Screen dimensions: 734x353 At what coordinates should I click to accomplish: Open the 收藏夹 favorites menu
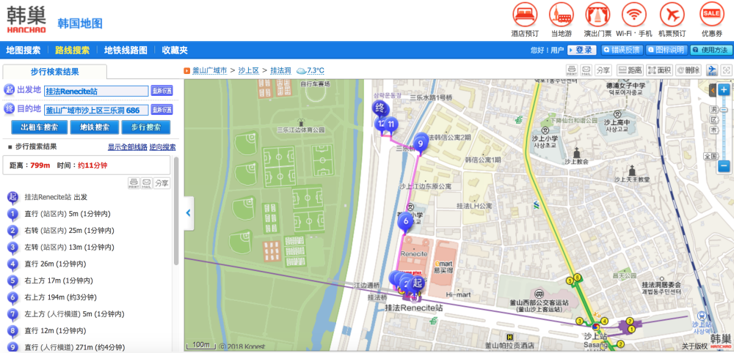[175, 51]
